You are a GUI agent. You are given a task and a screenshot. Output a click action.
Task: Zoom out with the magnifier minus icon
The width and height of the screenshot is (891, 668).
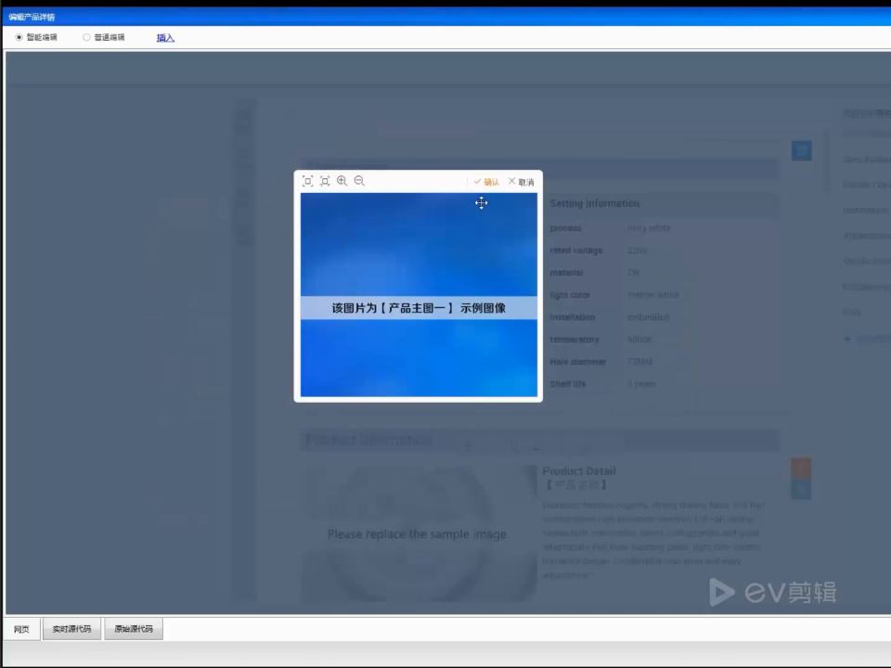359,181
